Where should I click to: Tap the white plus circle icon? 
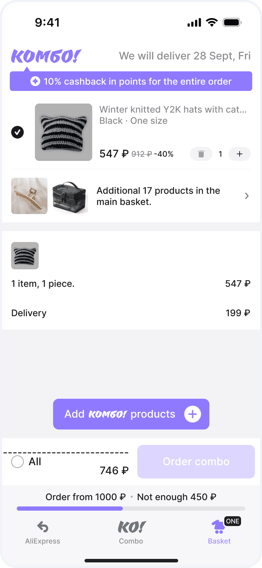pyautogui.click(x=192, y=414)
